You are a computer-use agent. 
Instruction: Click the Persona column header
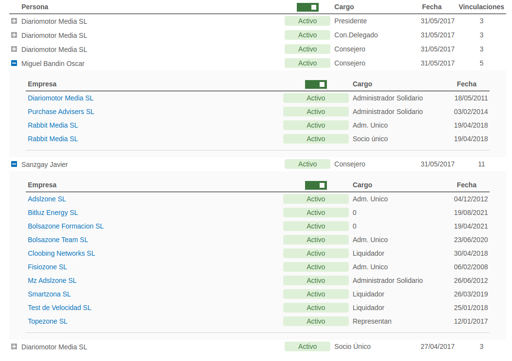34,7
